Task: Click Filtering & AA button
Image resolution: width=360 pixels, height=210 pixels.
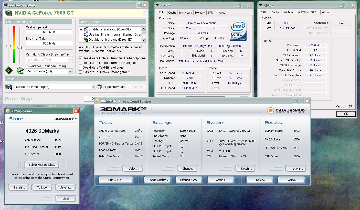Action: 189,180
